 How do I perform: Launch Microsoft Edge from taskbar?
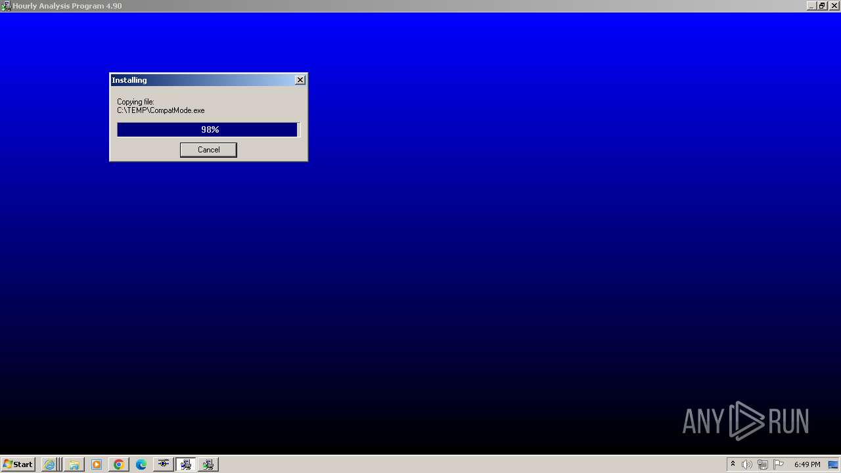tap(141, 464)
